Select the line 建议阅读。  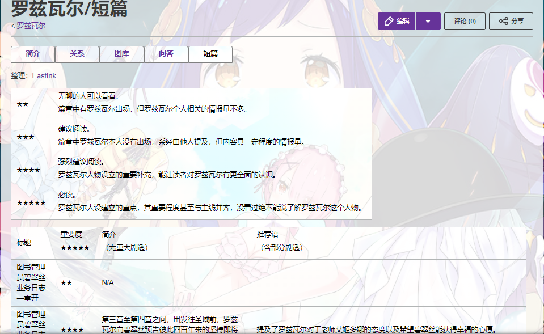(74, 129)
